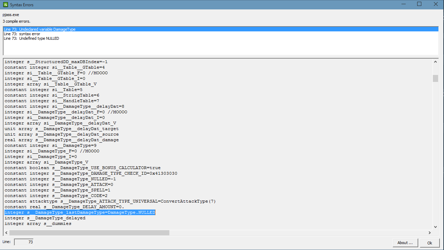Close the Syntax Errors window
Image resolution: width=444 pixels, height=250 pixels.
pyautogui.click(x=436, y=4)
